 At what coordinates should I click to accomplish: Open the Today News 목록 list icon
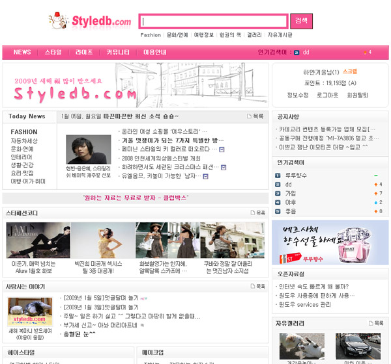tap(255, 116)
